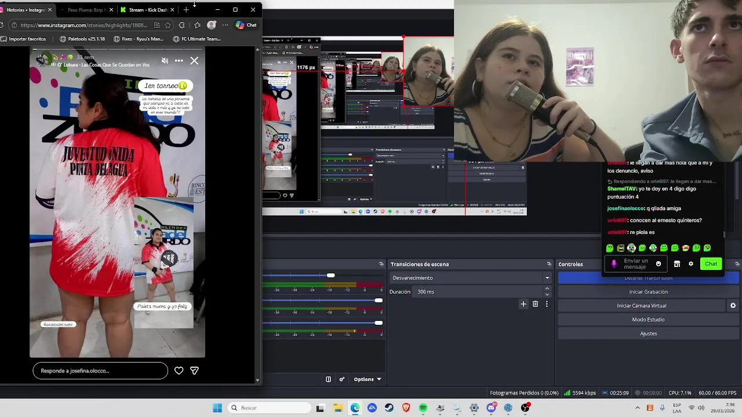Viewport: 742px width, 417px height.
Task: Open the Kick chat settings gear
Action: coord(690,264)
